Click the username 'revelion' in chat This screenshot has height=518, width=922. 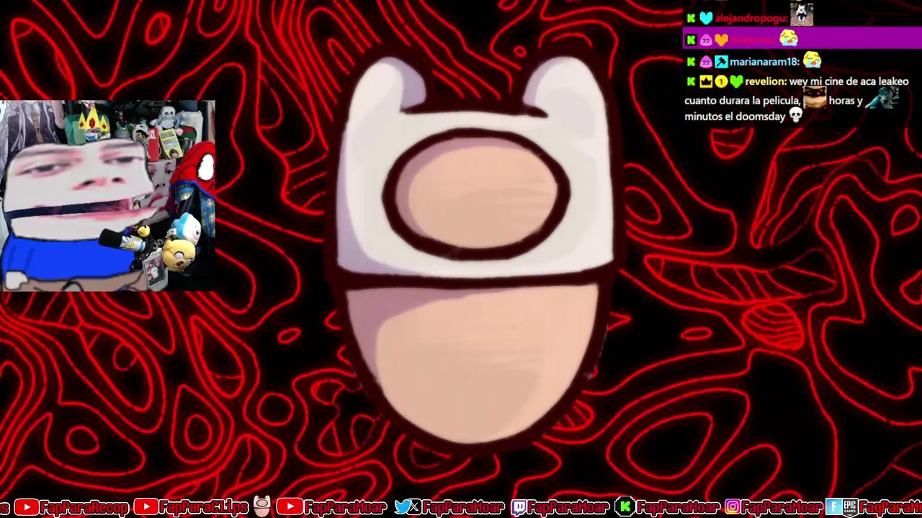click(x=766, y=82)
